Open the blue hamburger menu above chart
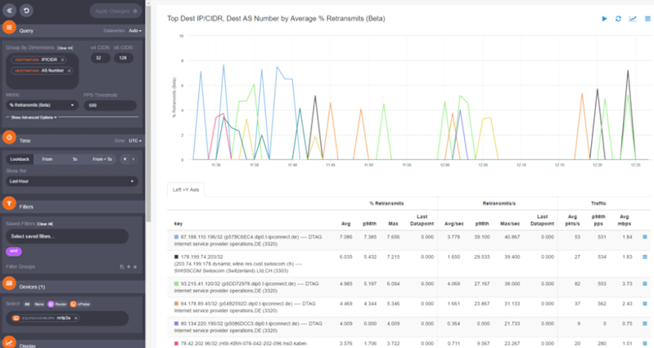Image resolution: width=654 pixels, height=348 pixels. (647, 19)
